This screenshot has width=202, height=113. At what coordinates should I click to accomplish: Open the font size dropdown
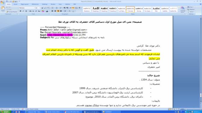click(x=38, y=8)
